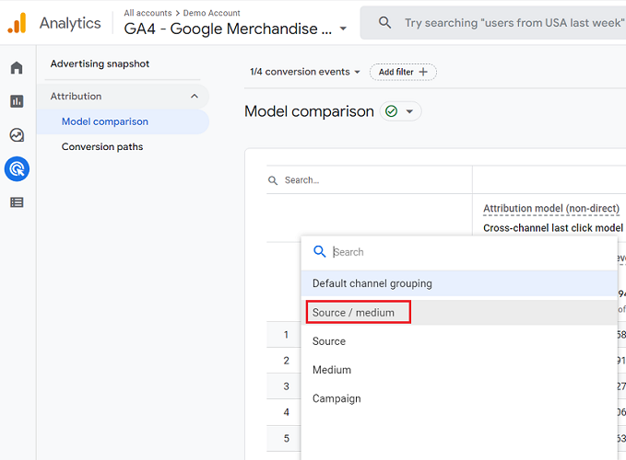626x460 pixels.
Task: Open the 1/4 conversion events dropdown
Action: [x=305, y=72]
